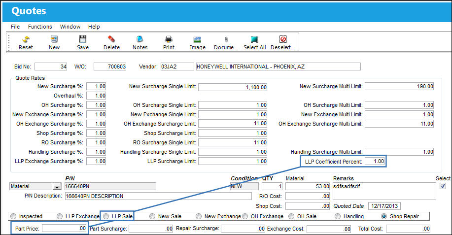Click the QTY field
This screenshot has height=235, width=452.
coord(272,186)
